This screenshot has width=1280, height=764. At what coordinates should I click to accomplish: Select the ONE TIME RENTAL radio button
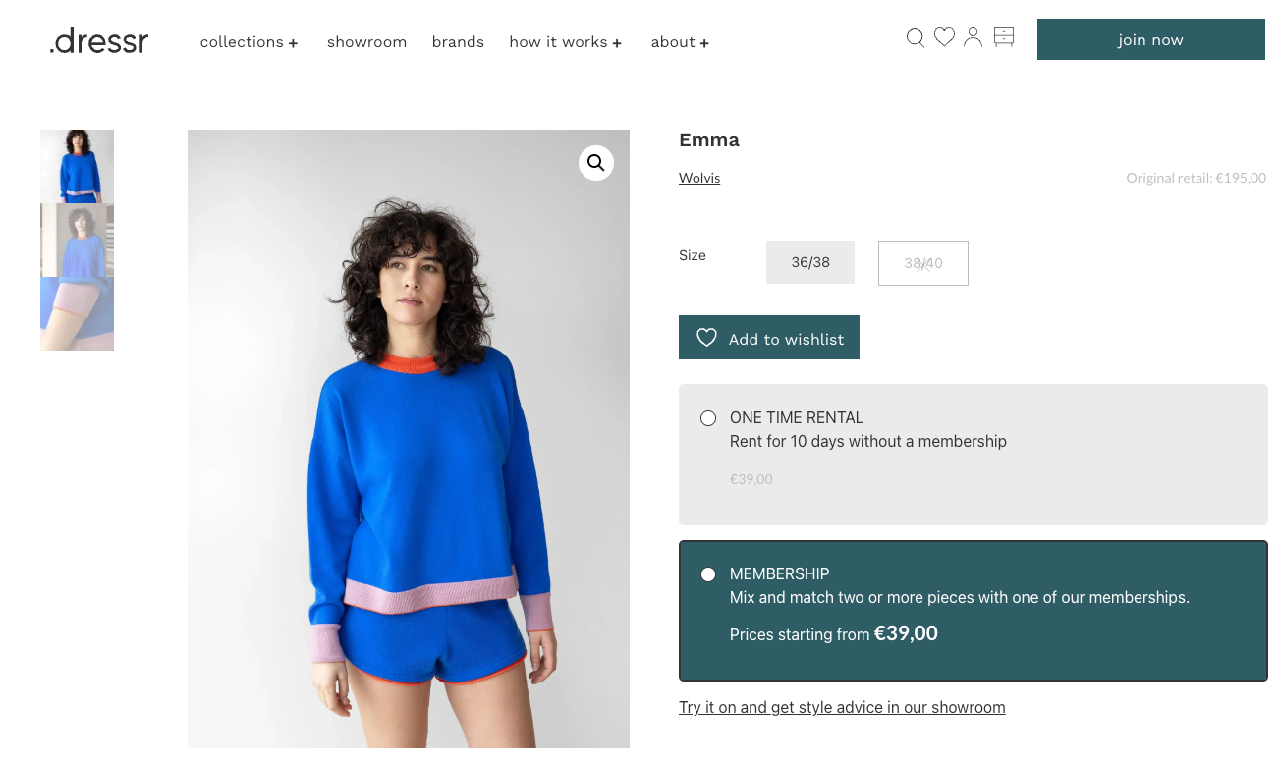708,418
